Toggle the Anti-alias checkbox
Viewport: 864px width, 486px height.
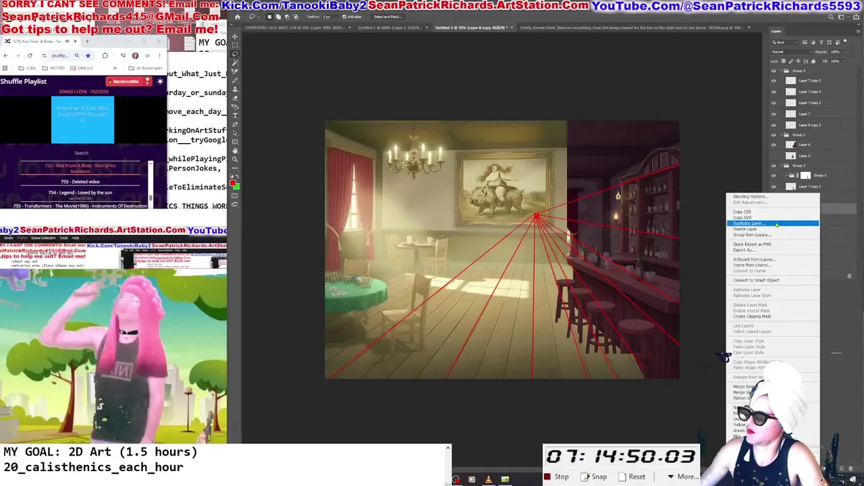(344, 17)
